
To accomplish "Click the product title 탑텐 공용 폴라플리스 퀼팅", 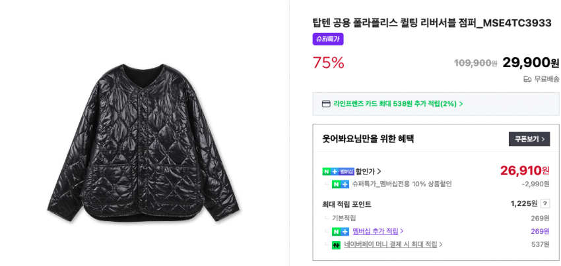I will 432,23.
